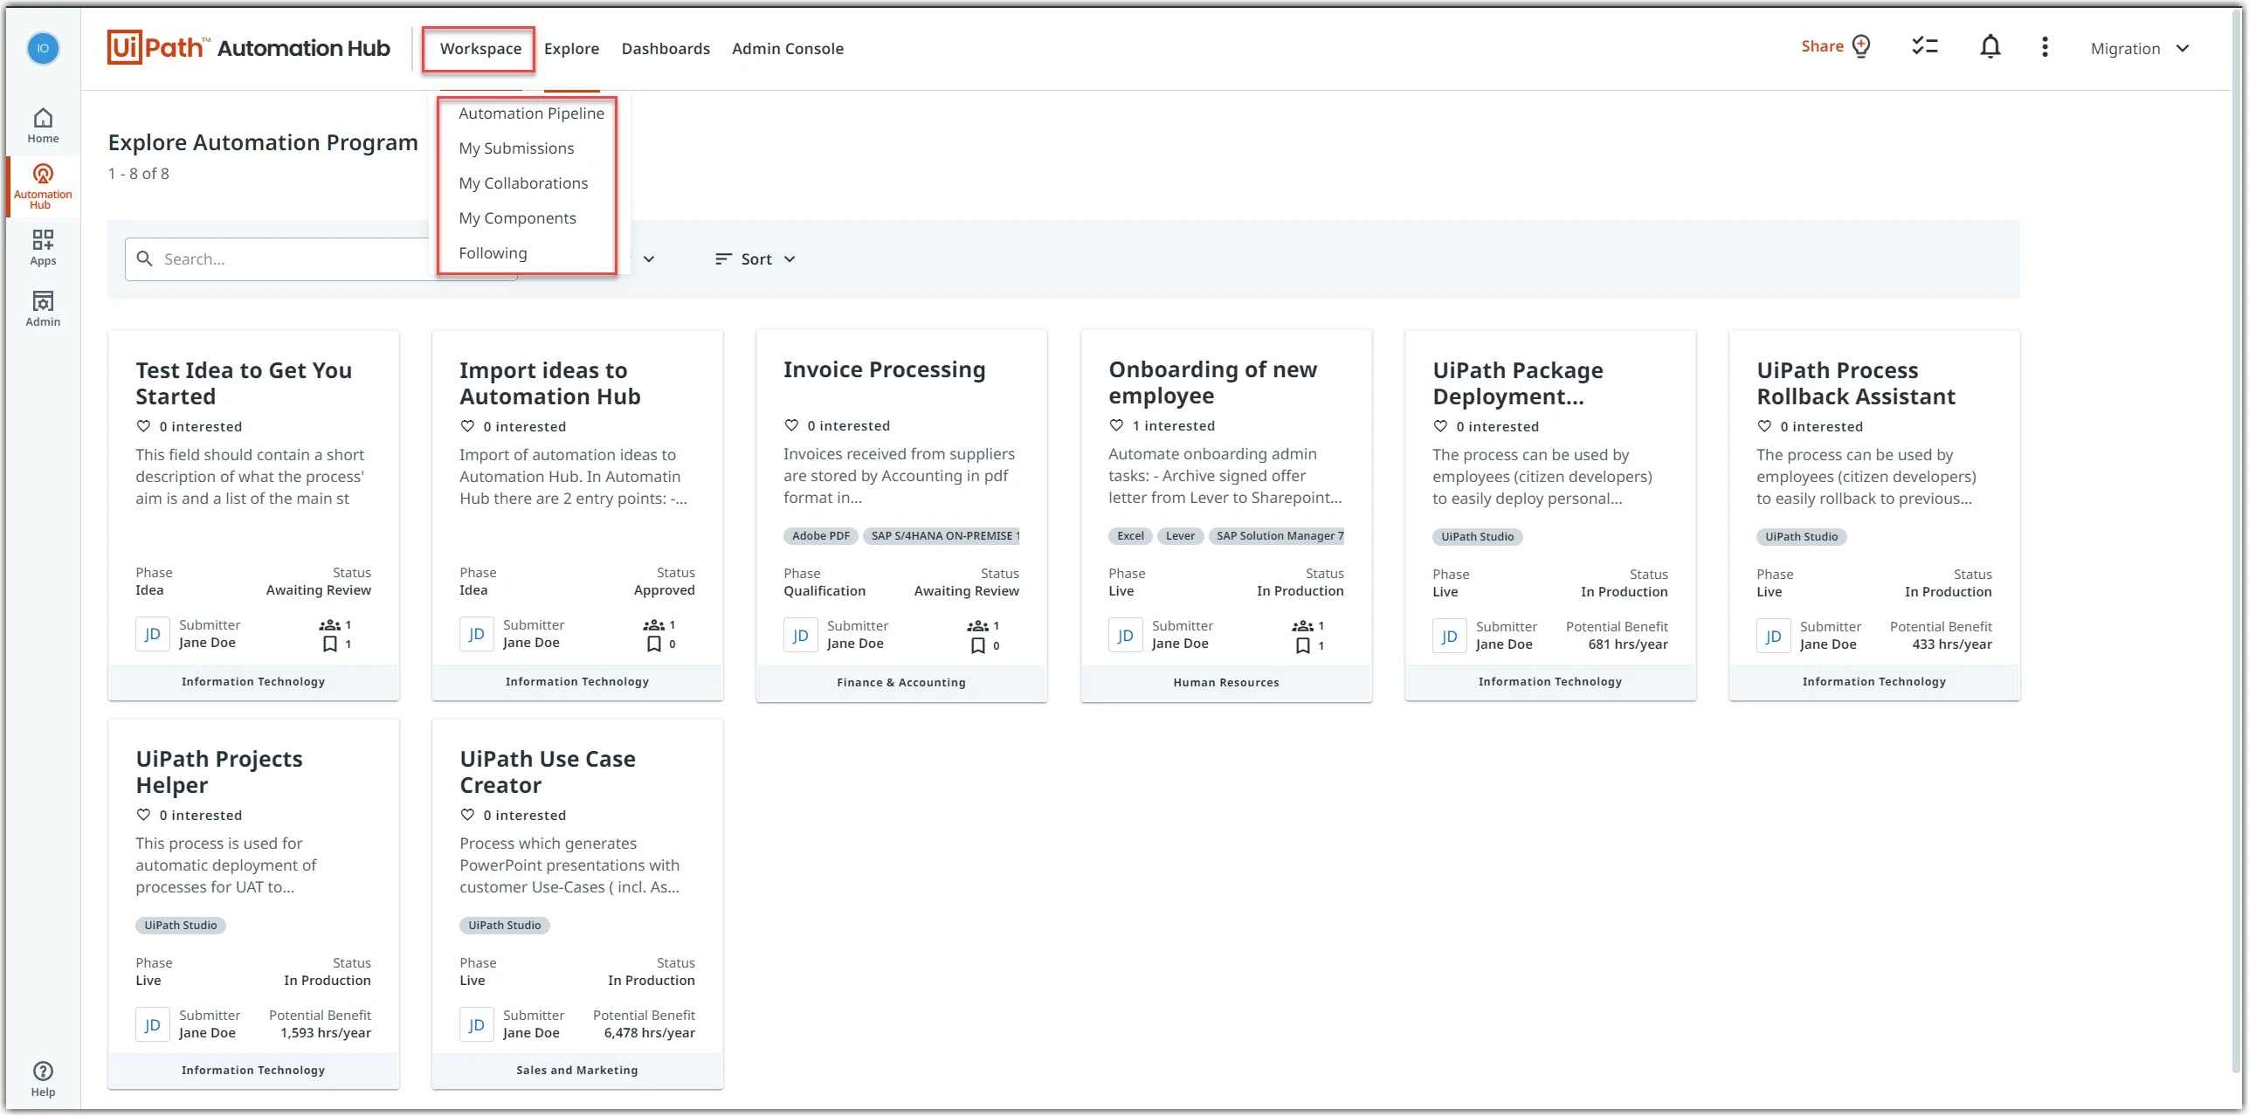Open the Workspace menu
The height and width of the screenshot is (1116, 2249).
coord(480,49)
